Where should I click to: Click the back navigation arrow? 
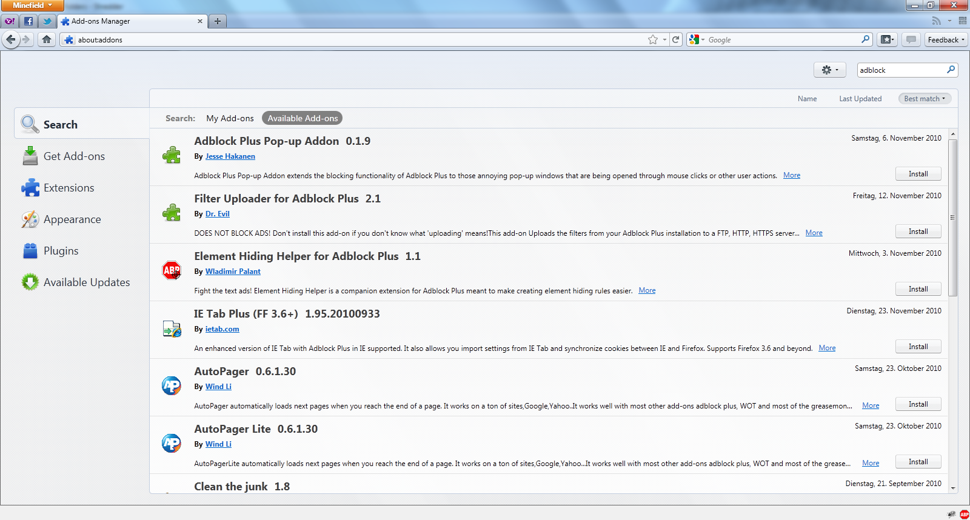coord(11,39)
